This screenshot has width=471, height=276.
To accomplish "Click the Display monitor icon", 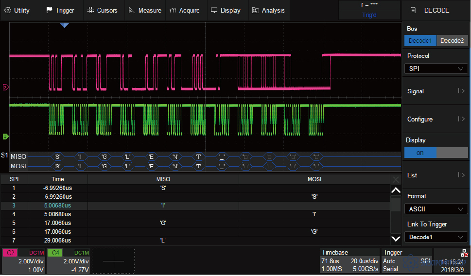I will pos(214,10).
